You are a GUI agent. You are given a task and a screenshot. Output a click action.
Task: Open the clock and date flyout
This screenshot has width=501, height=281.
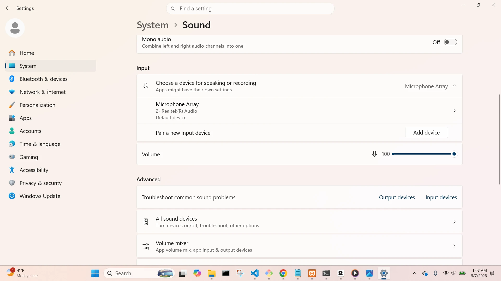[479, 273]
